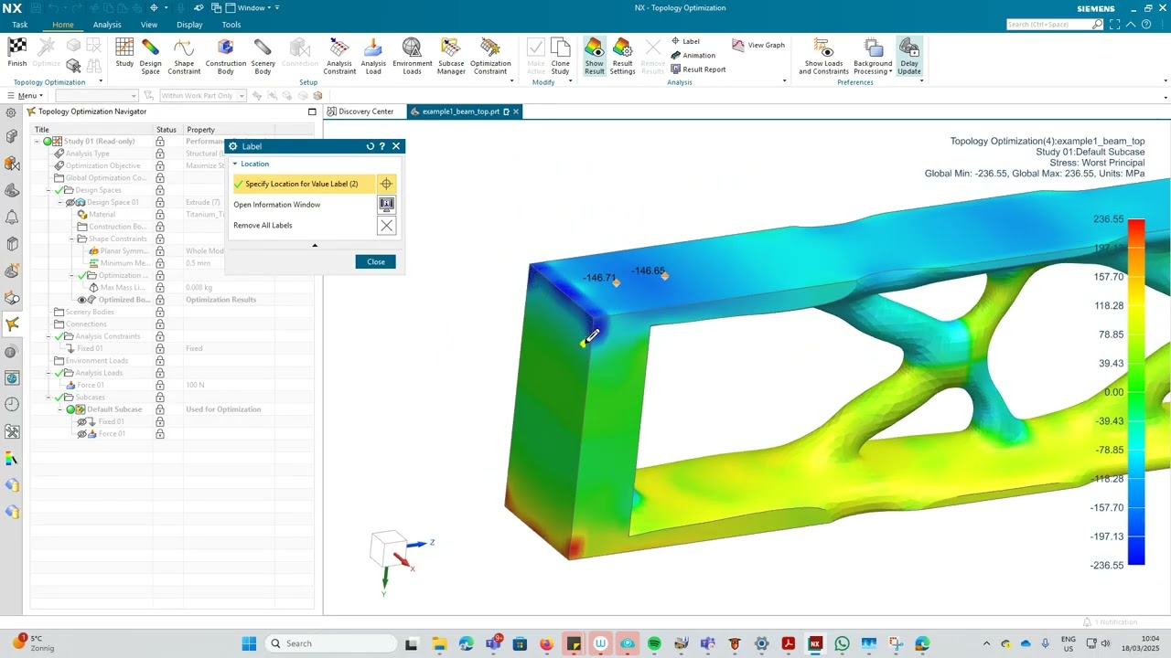Open Windows Start menu

(x=249, y=643)
